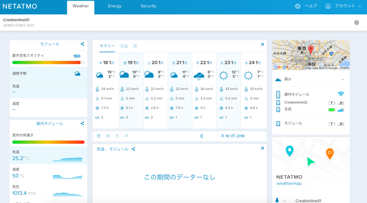The image size is (367, 203).
Task: Share the 屋内モジュール indoor panel
Action: (x=82, y=124)
